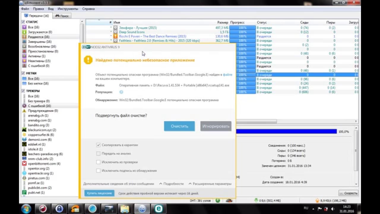Click the orange upload speed arrow icon
This screenshot has height=214, width=380.
click(x=317, y=201)
